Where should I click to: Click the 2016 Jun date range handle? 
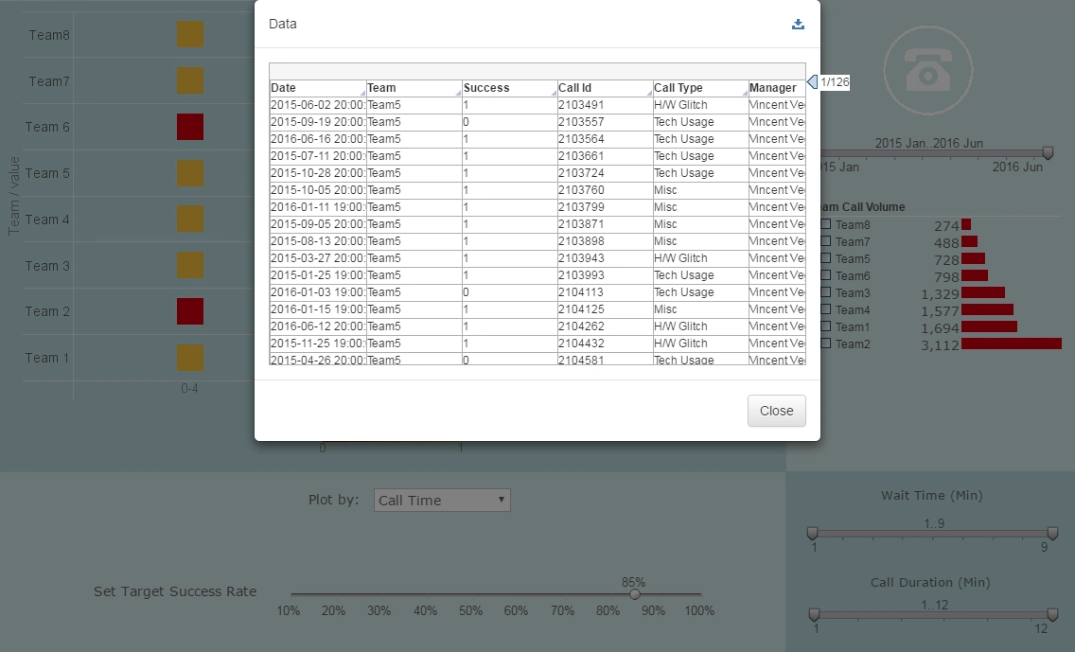[1048, 152]
